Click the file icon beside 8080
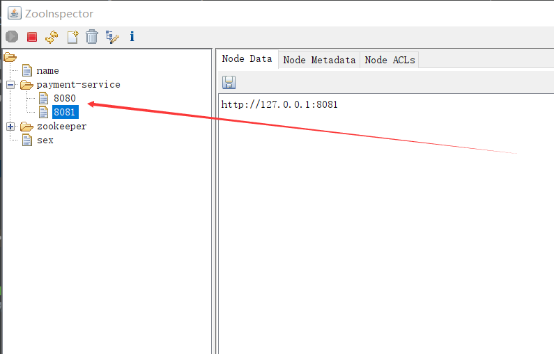This screenshot has height=354, width=554. click(x=43, y=98)
